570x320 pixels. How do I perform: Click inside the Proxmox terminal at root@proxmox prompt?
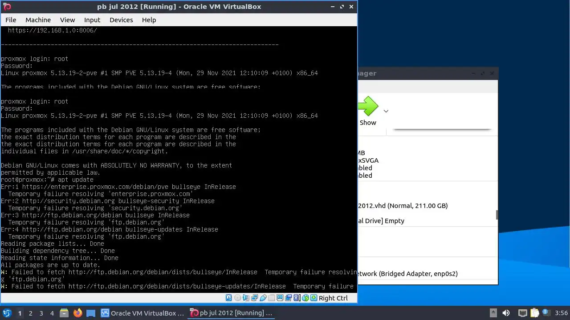[x=28, y=180]
